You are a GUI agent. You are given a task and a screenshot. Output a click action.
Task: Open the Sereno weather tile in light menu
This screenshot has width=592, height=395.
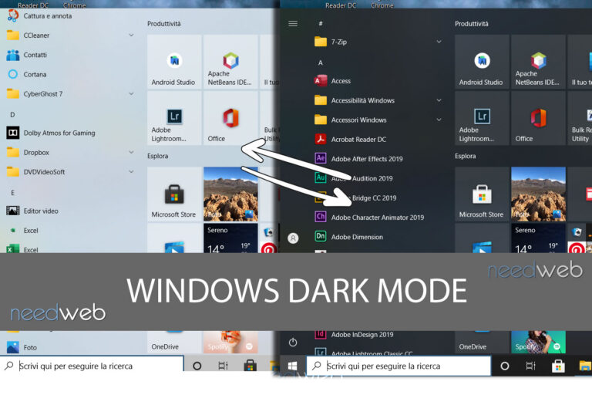tap(230, 238)
